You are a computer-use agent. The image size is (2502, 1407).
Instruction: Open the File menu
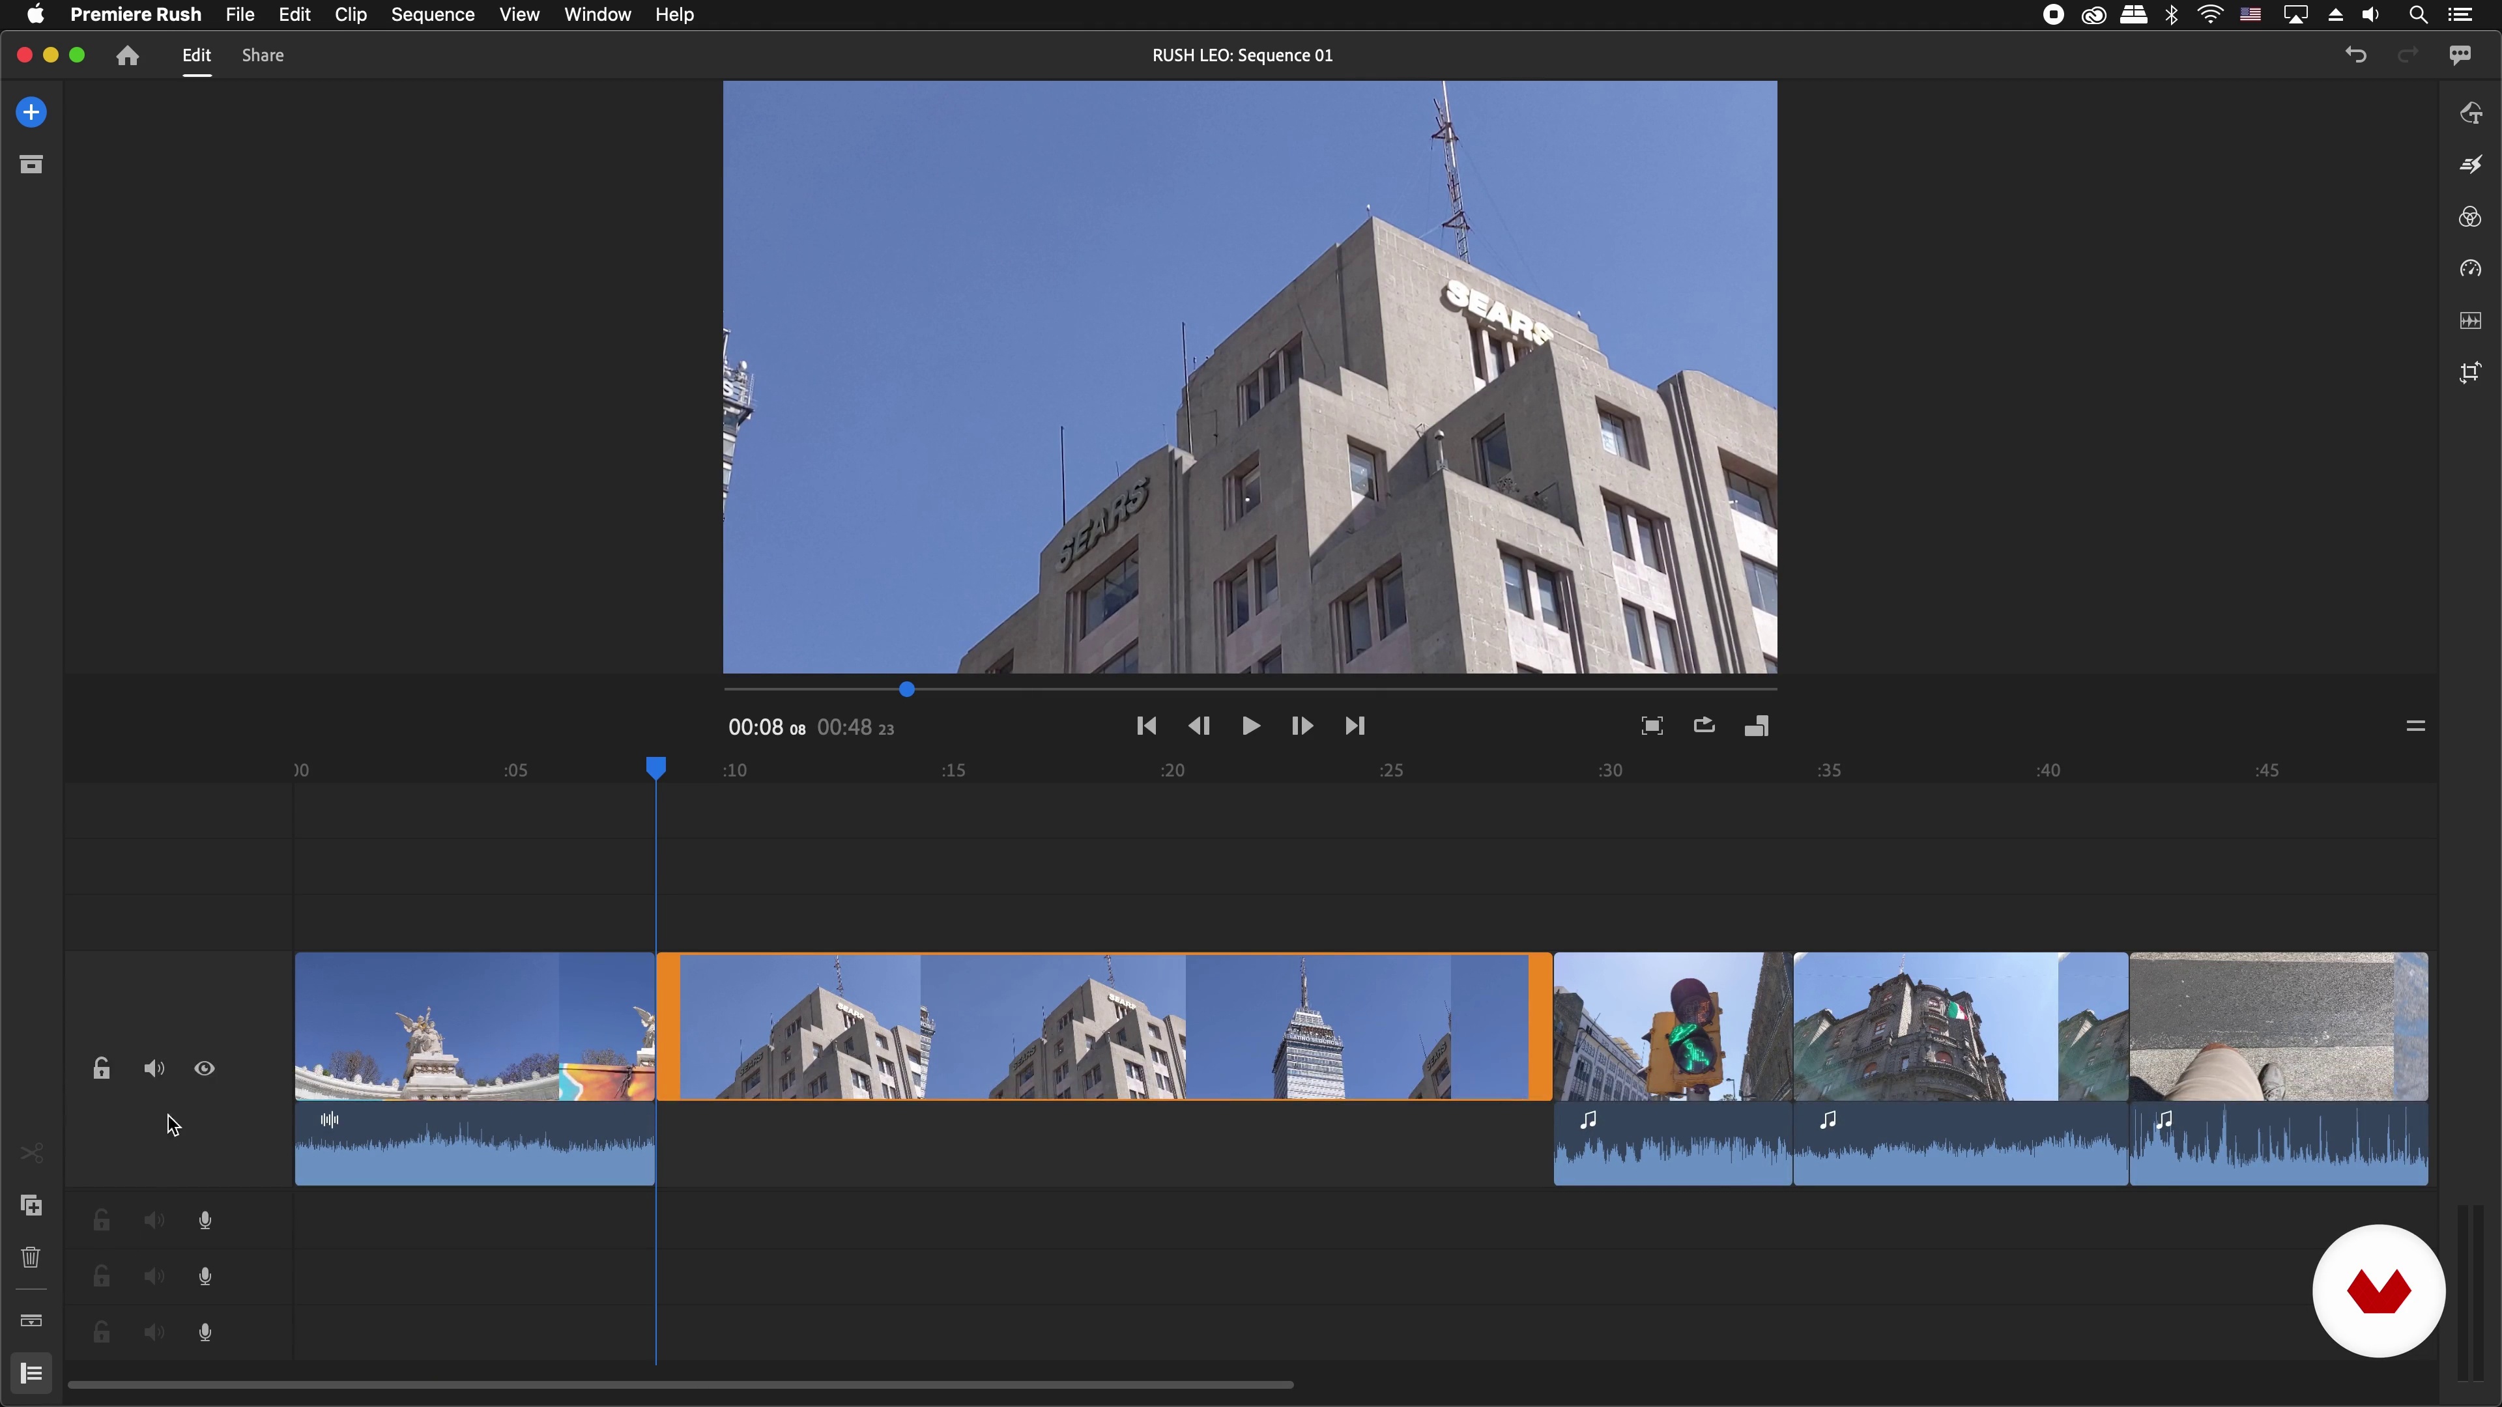click(x=240, y=14)
